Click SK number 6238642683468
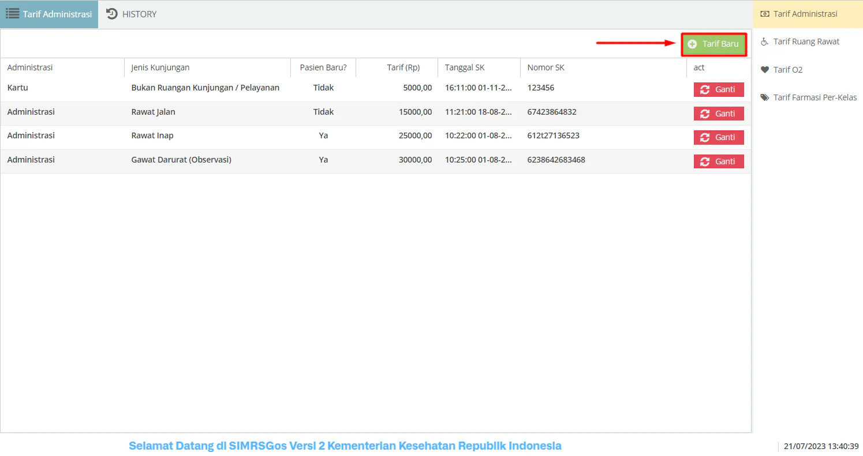The width and height of the screenshot is (863, 456). click(556, 160)
